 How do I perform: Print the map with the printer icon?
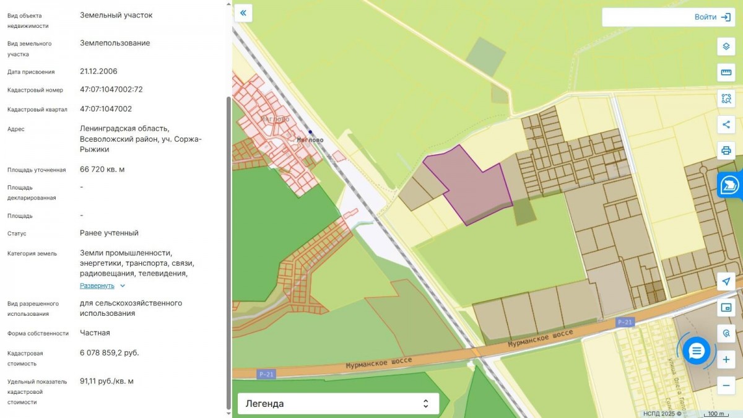tap(726, 150)
